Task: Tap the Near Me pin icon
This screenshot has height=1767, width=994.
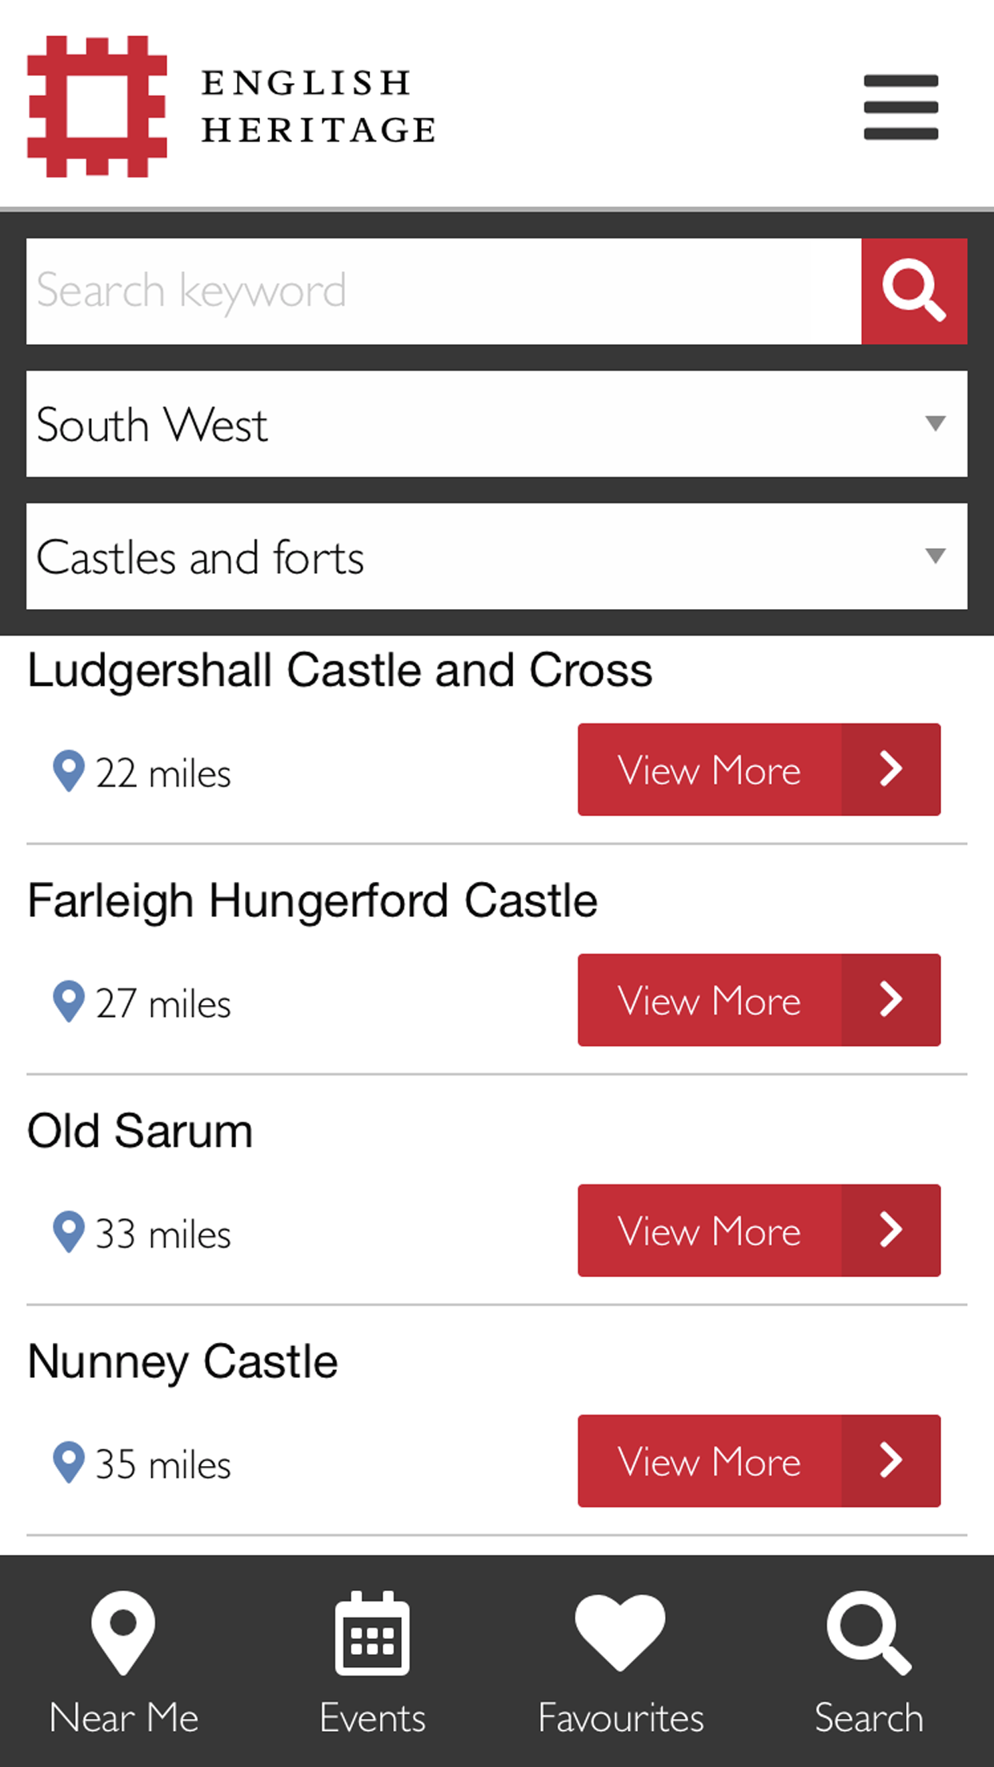Action: click(123, 1633)
